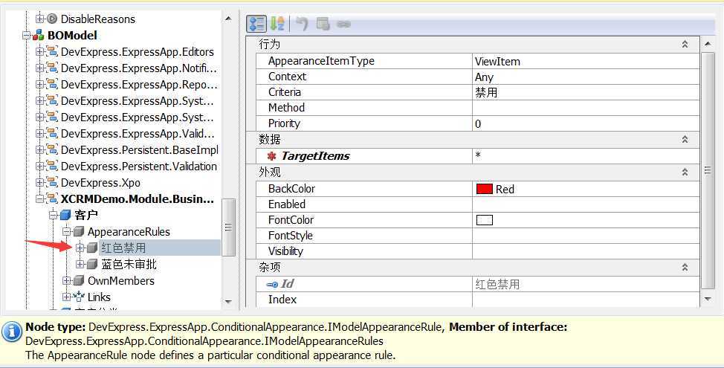Click the key icon beside Id
Screen dimensions: 724x368
[272, 285]
